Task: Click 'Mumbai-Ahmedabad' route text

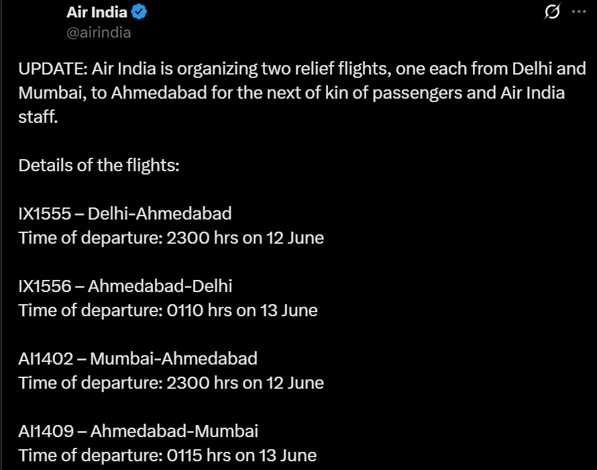Action: click(x=174, y=359)
